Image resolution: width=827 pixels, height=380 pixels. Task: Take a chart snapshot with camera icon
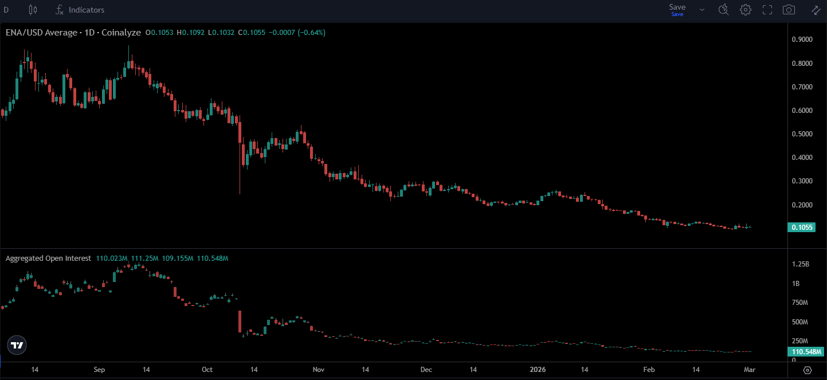[x=789, y=10]
